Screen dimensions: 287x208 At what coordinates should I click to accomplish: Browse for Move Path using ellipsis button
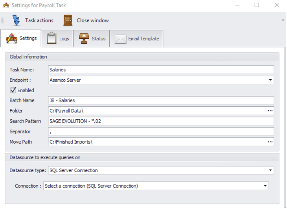coord(270,141)
